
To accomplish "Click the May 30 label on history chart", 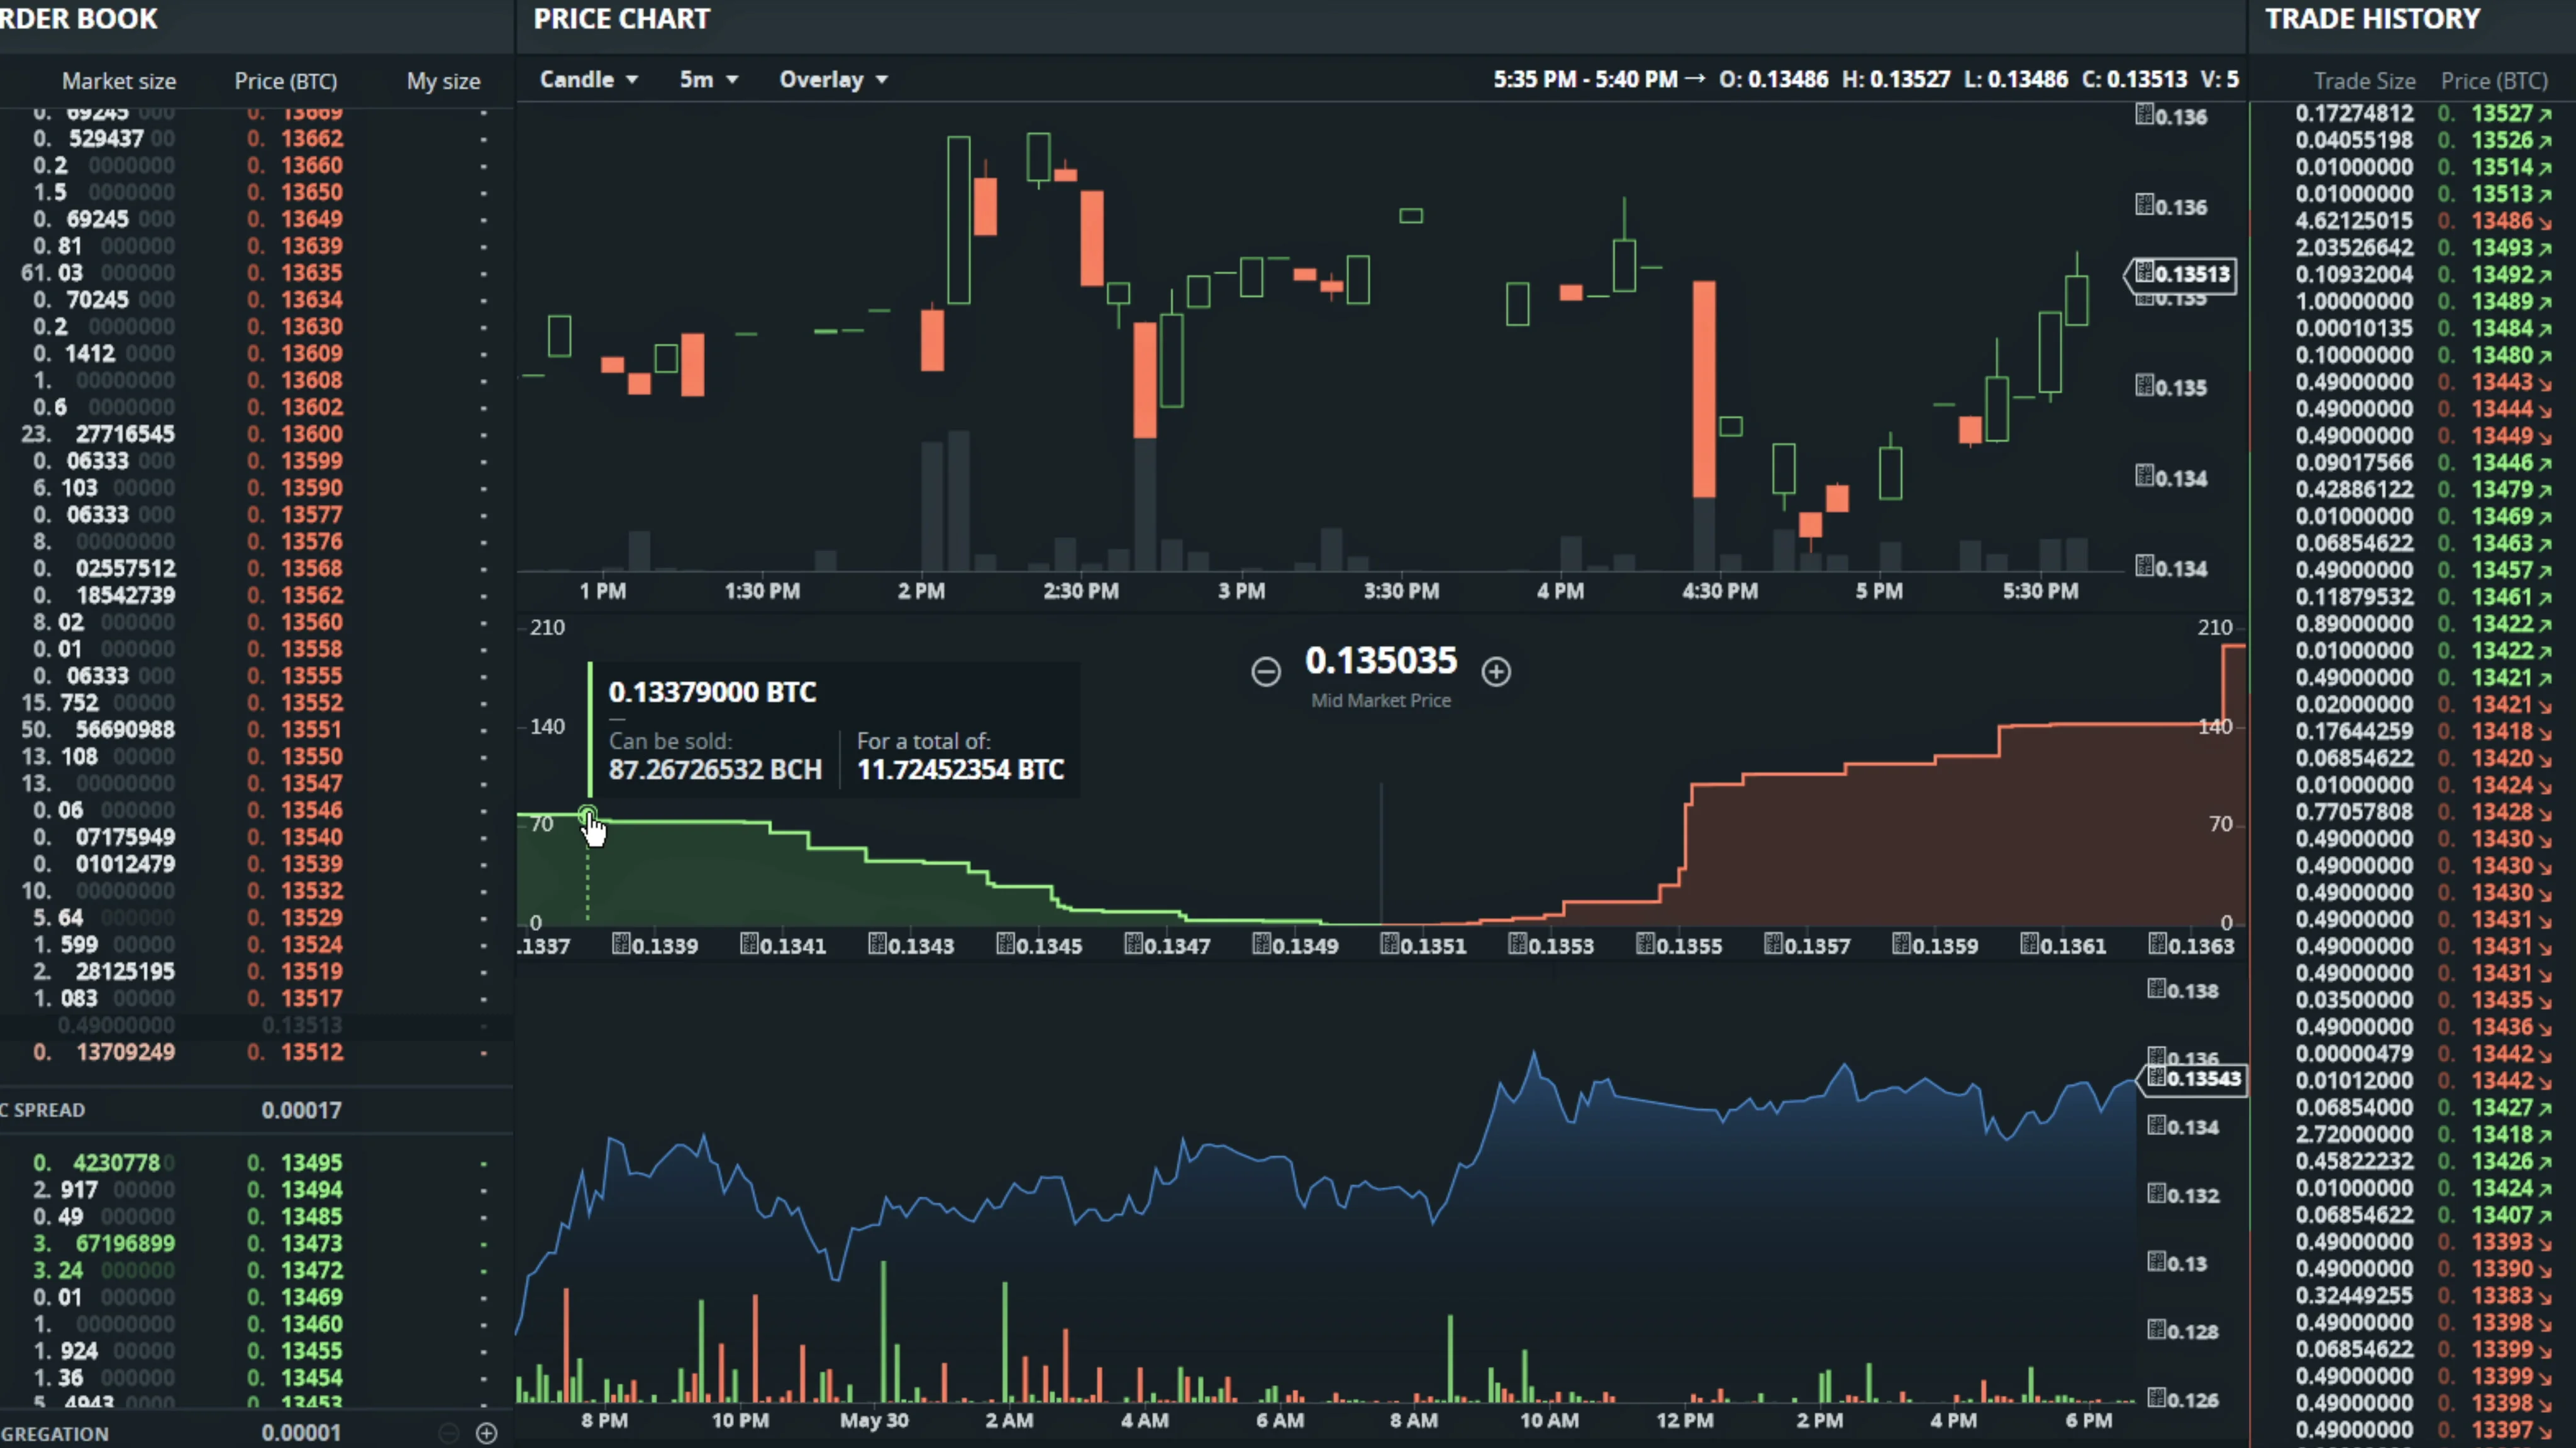I will (874, 1421).
